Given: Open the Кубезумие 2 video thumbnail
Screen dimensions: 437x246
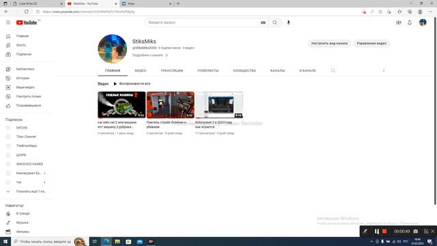Looking at the screenshot, I should 219,105.
